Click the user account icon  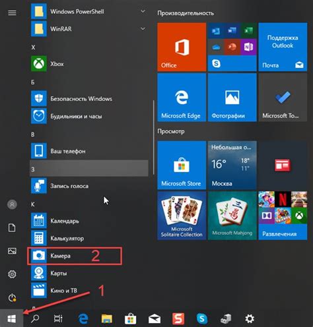click(x=12, y=204)
